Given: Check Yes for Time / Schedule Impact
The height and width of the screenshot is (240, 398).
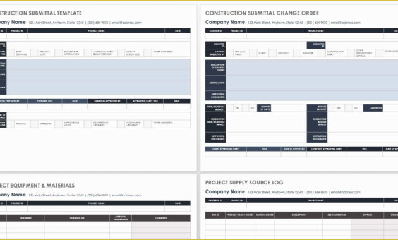Looking at the screenshot, I should [229, 108].
